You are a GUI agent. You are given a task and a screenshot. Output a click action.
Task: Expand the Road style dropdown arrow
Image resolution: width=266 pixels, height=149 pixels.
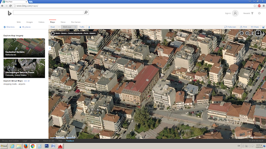tap(59, 27)
